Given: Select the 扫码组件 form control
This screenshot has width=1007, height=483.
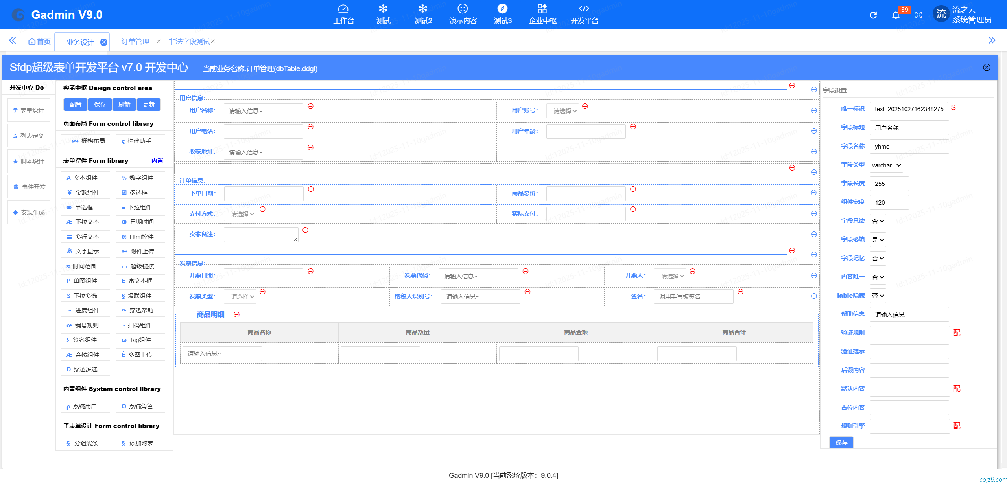Looking at the screenshot, I should (x=140, y=325).
